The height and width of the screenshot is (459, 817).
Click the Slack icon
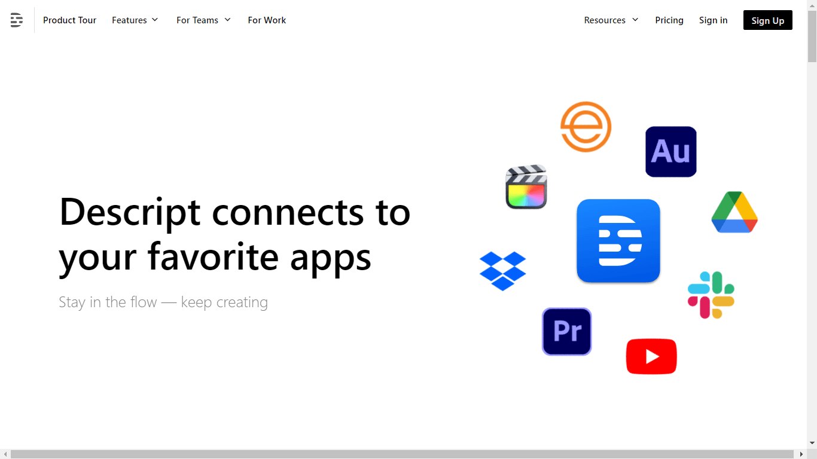(711, 295)
